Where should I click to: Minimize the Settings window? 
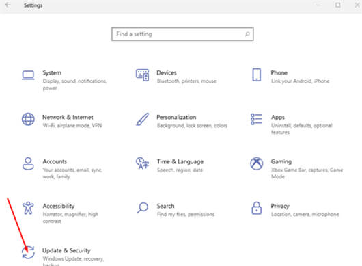pyautogui.click(x=318, y=5)
